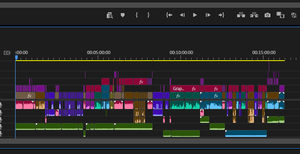Export a frame with the camera icon

click(268, 15)
